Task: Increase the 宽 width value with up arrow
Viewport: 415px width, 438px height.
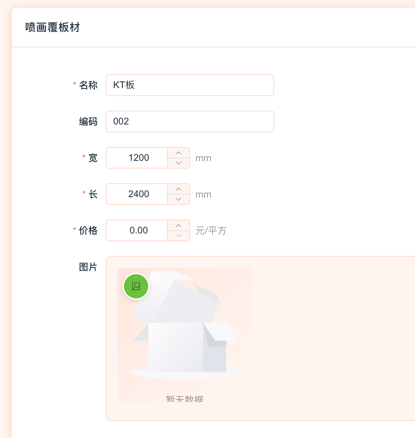Action: tap(179, 153)
